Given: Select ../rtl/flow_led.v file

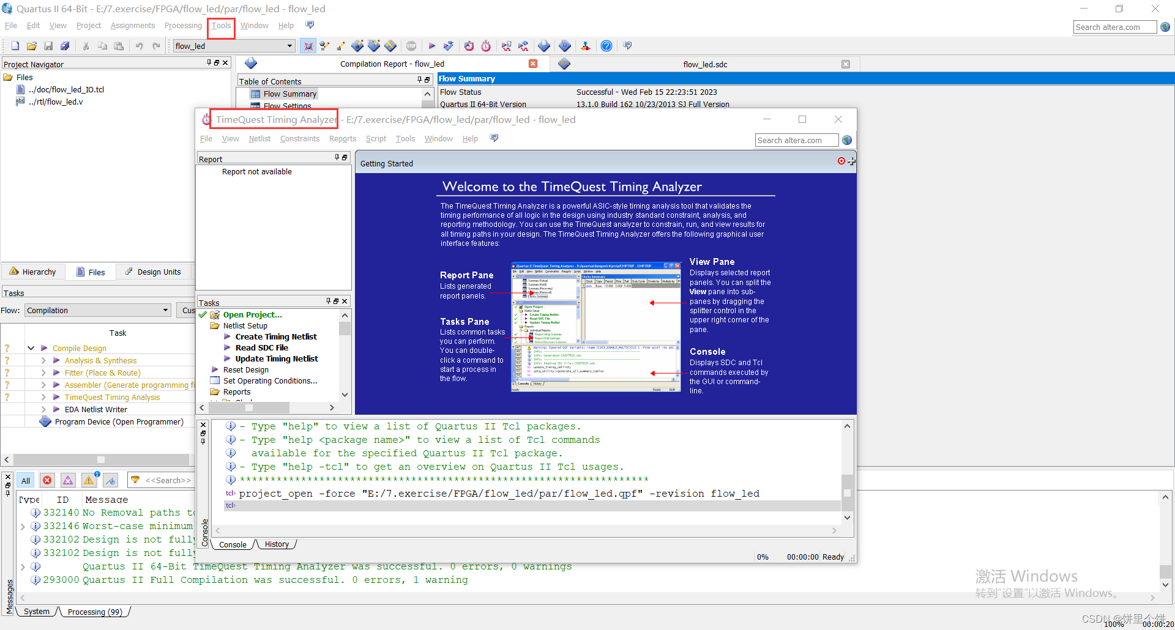Looking at the screenshot, I should pyautogui.click(x=56, y=102).
